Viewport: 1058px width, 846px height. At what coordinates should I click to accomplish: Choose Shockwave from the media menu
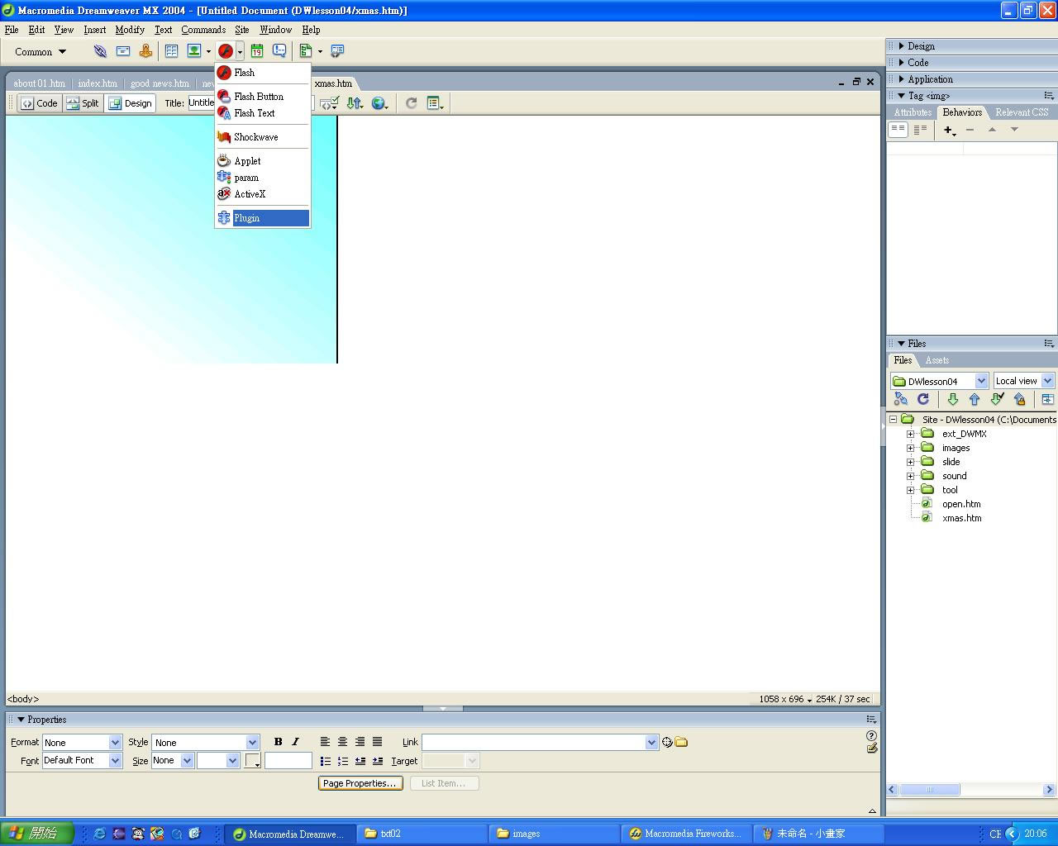263,137
